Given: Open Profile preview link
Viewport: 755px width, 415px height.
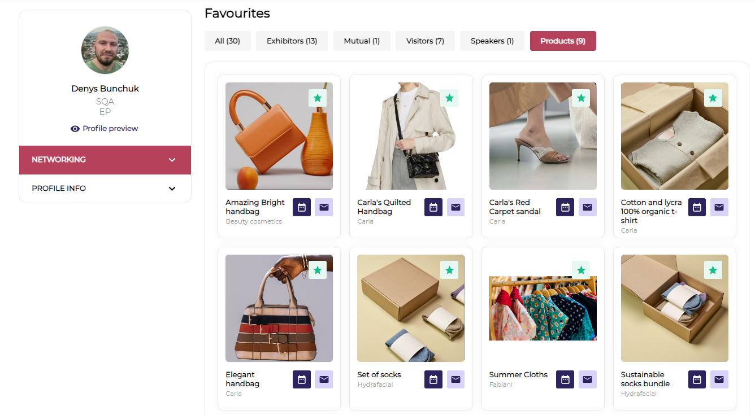Looking at the screenshot, I should tap(105, 129).
